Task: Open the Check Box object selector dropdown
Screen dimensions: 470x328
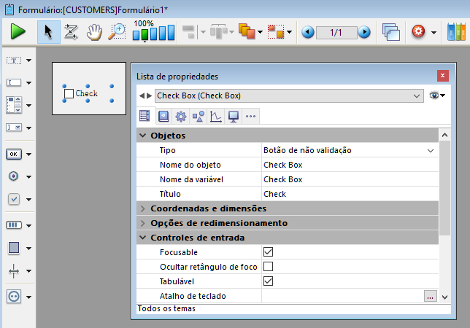Action: point(417,95)
